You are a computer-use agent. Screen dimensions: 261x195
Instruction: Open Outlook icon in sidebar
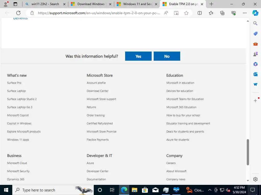click(255, 74)
